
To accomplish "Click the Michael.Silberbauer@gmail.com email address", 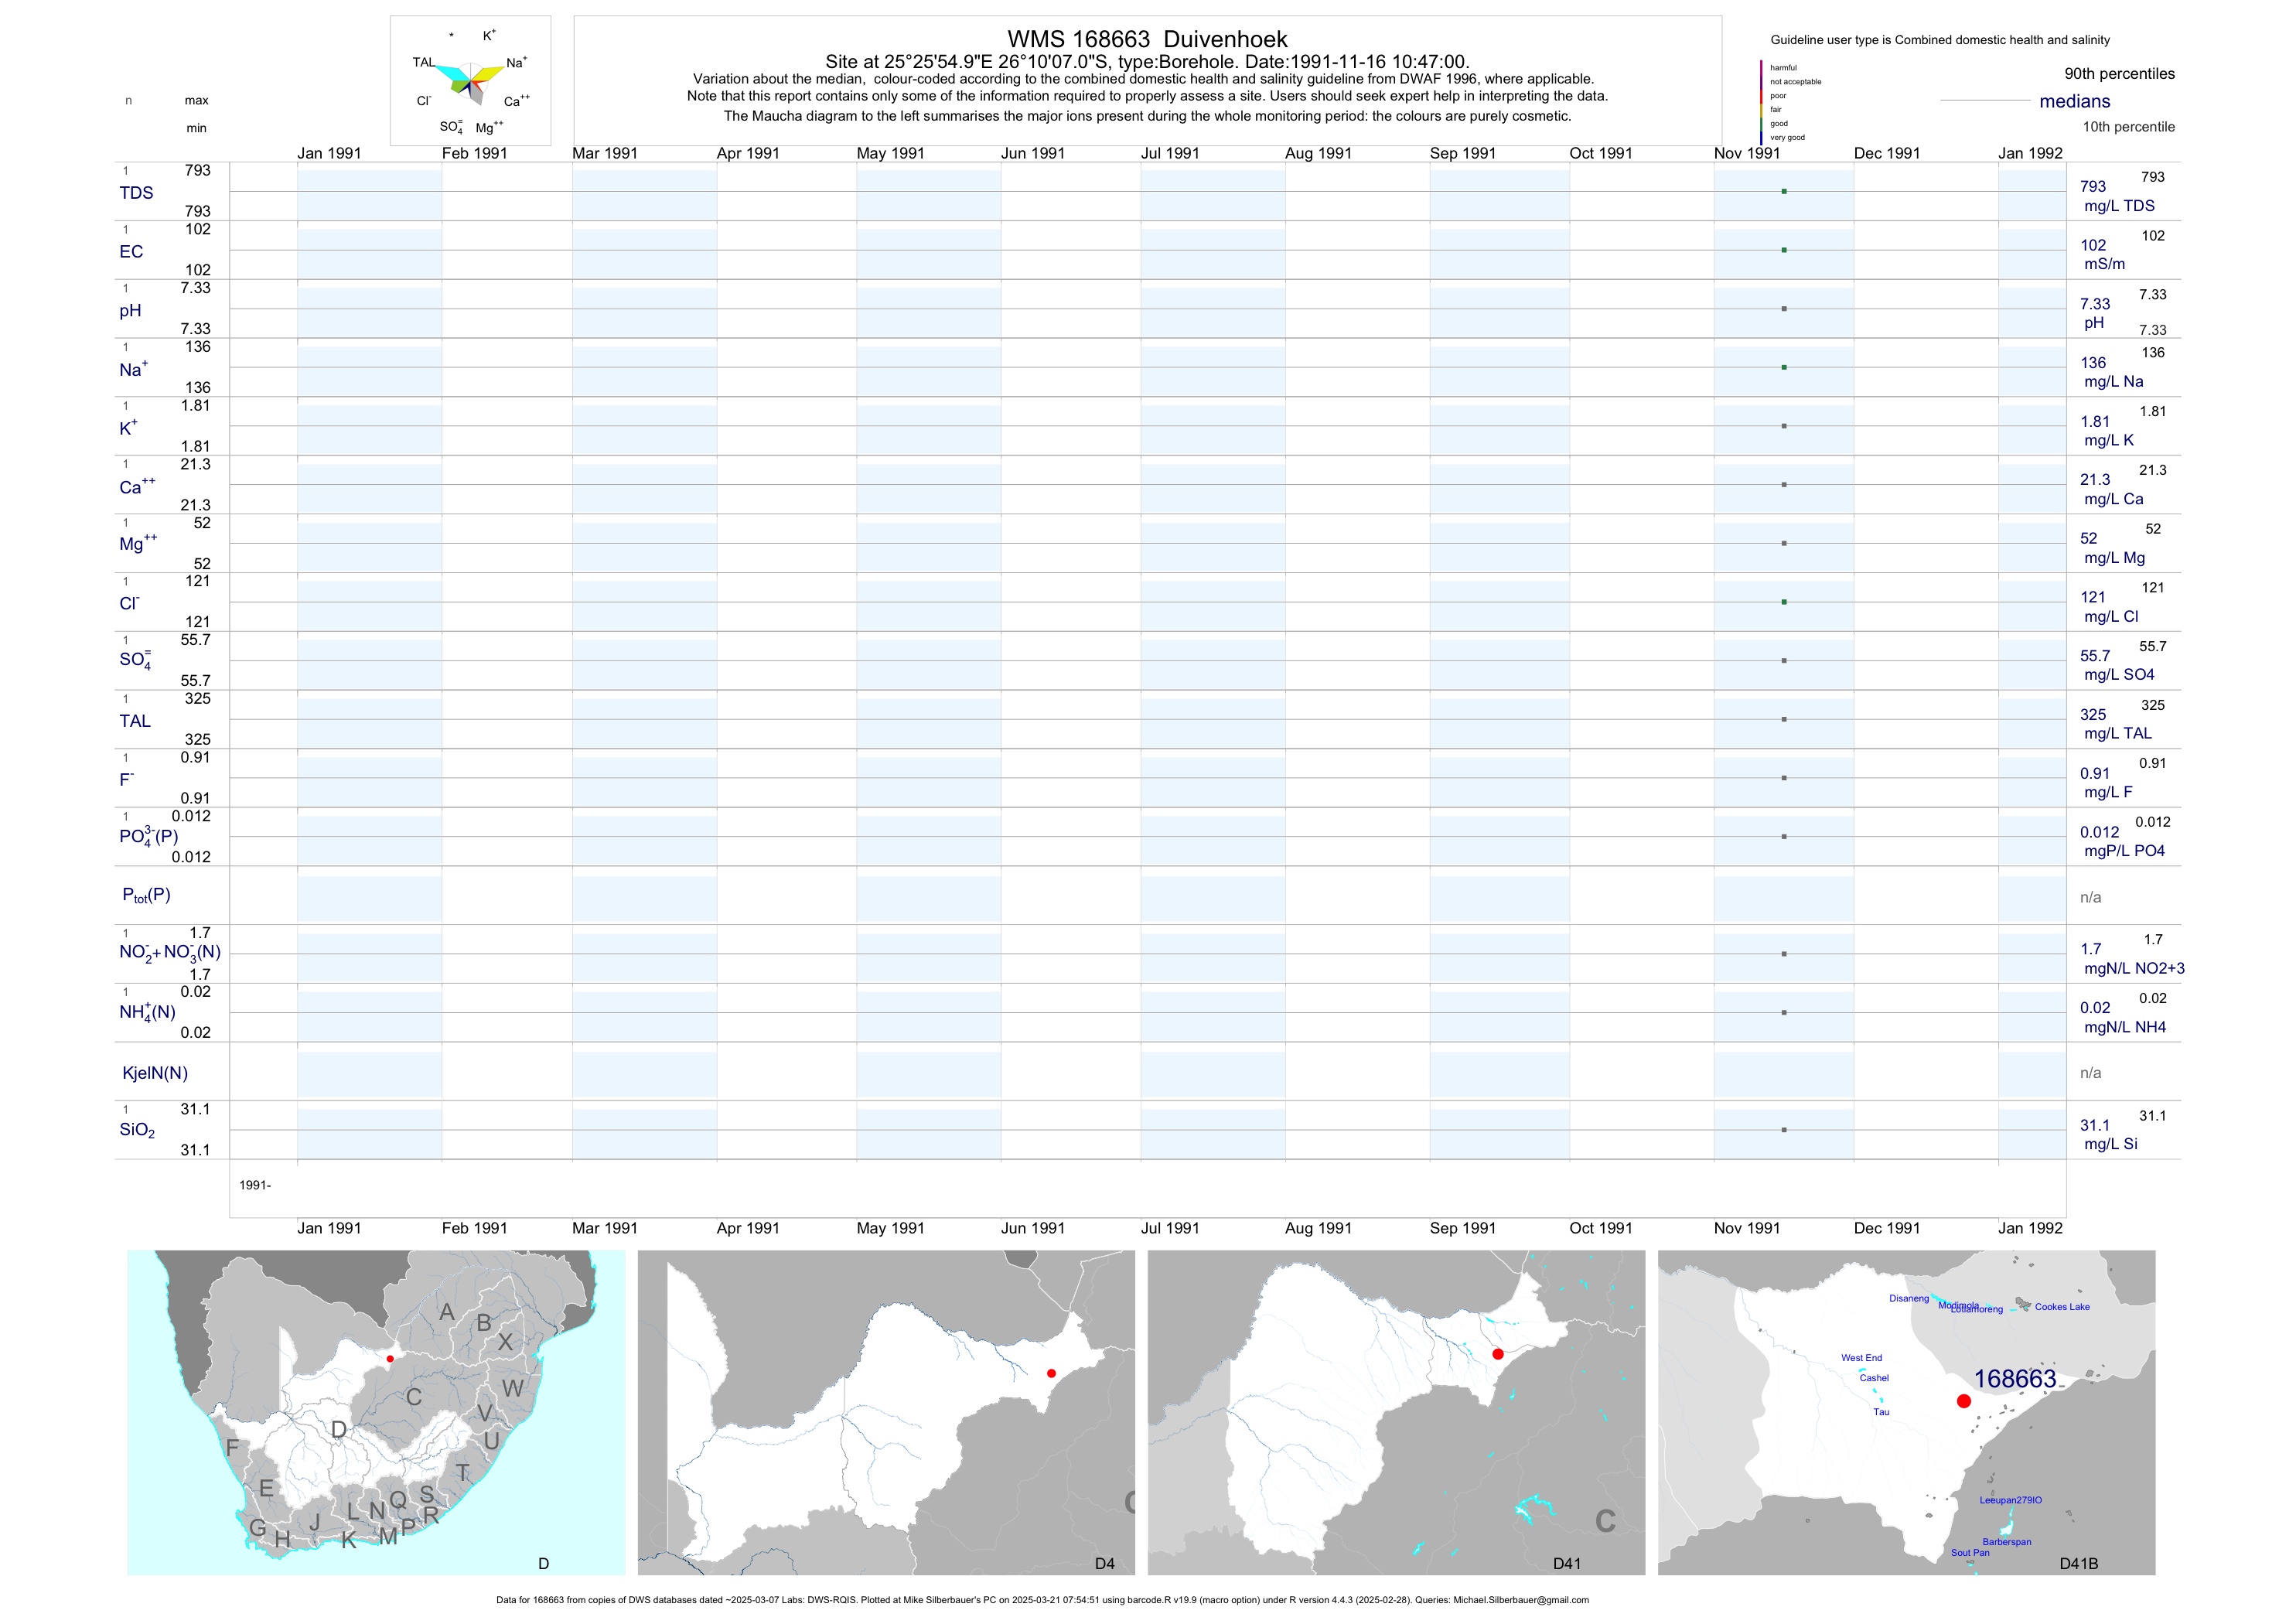I will coord(1520,1600).
